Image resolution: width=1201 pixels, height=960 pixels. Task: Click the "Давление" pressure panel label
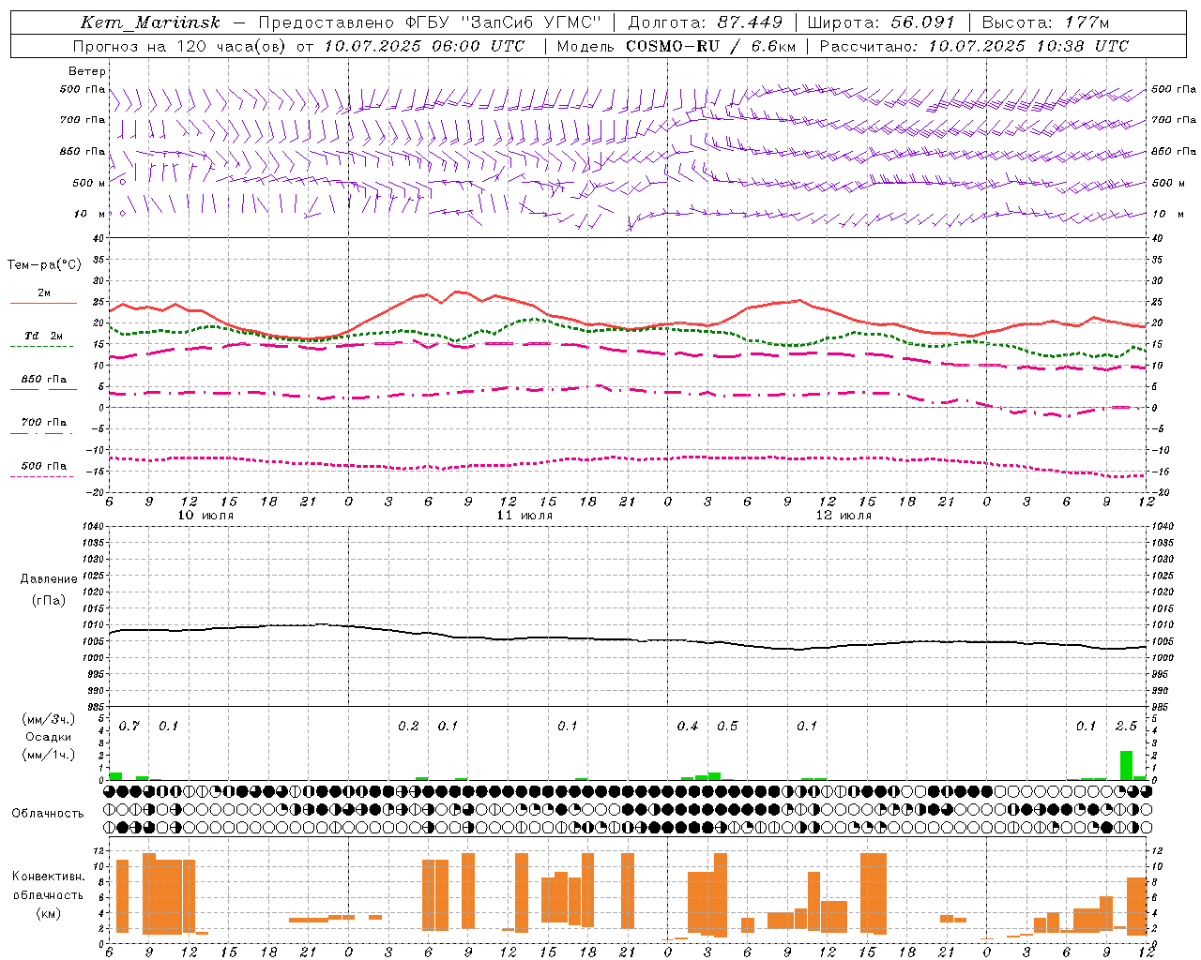tap(49, 579)
